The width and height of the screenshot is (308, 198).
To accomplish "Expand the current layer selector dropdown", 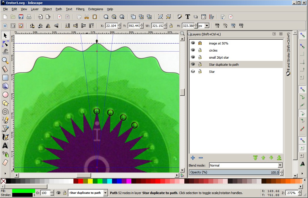I will click(106, 193).
